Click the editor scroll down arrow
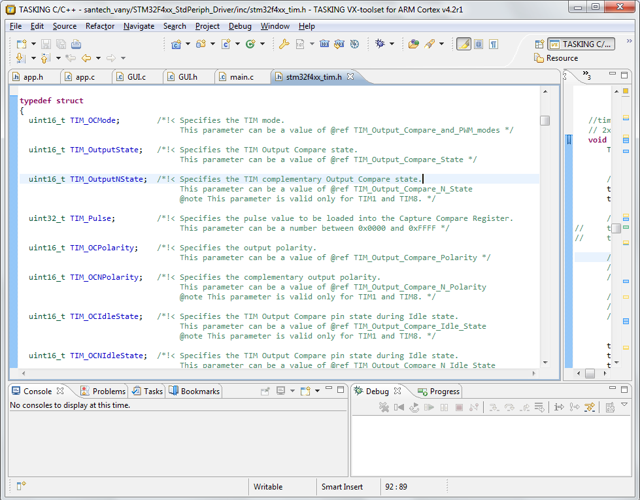640x500 pixels. [x=545, y=363]
